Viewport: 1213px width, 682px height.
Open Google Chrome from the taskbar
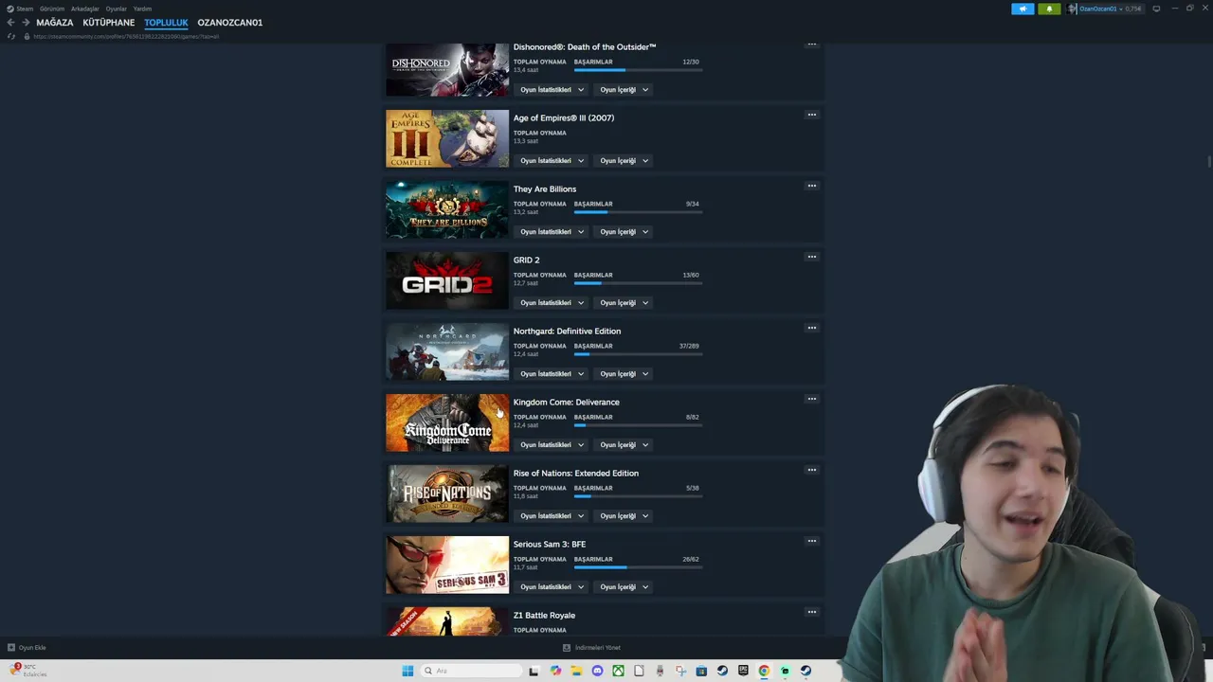point(764,671)
